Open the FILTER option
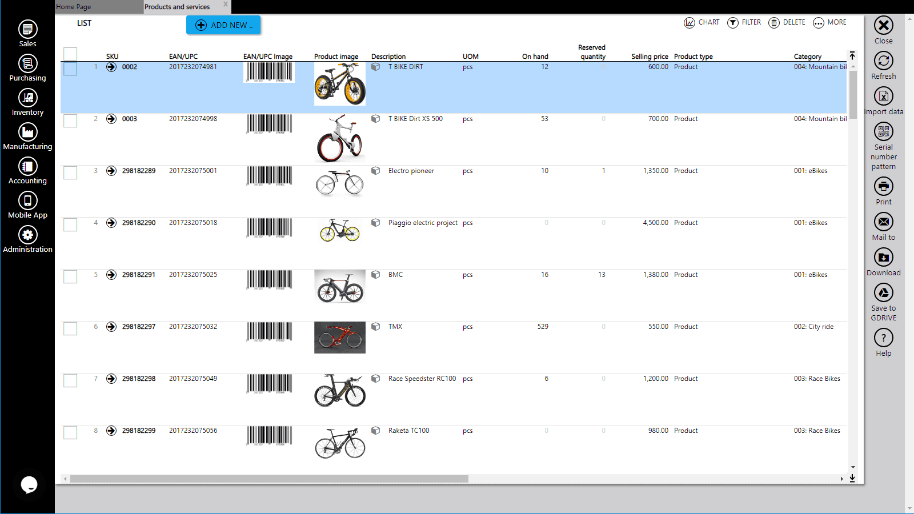The image size is (914, 514). click(x=744, y=23)
